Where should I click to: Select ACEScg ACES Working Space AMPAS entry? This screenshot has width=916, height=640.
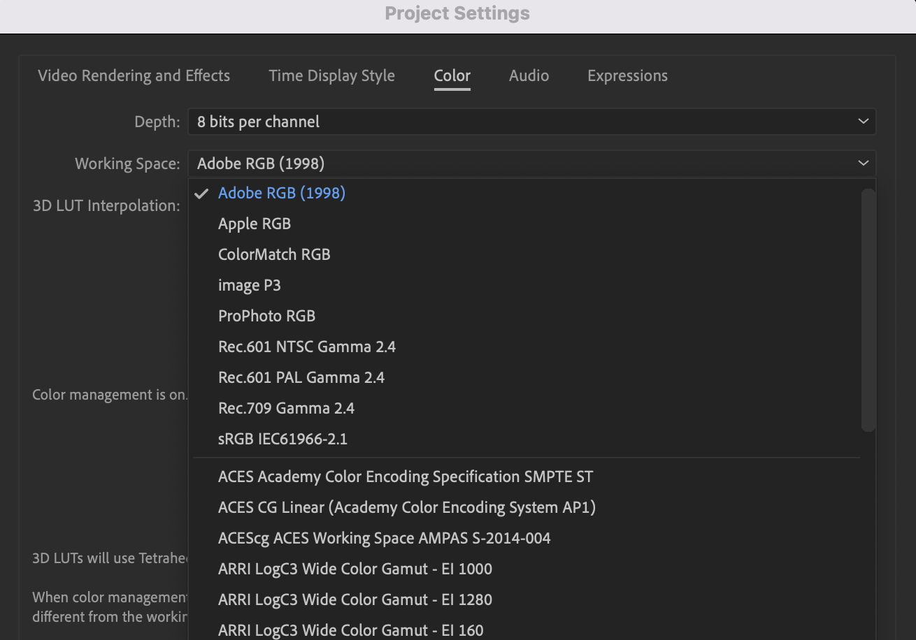tap(384, 538)
